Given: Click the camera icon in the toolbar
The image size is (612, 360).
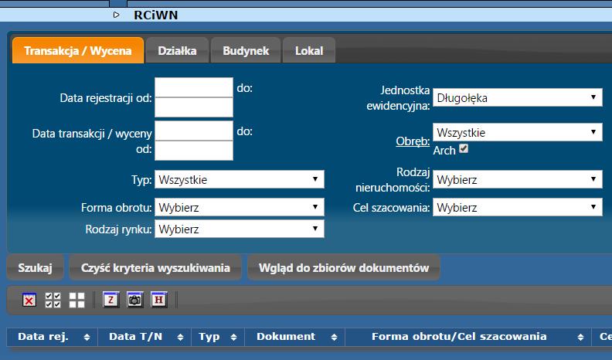Looking at the screenshot, I should point(135,300).
